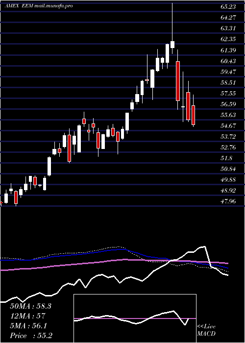This screenshot has width=245, height=343.
Task: Click the 56.59 price axis label
Action: (x=228, y=104)
